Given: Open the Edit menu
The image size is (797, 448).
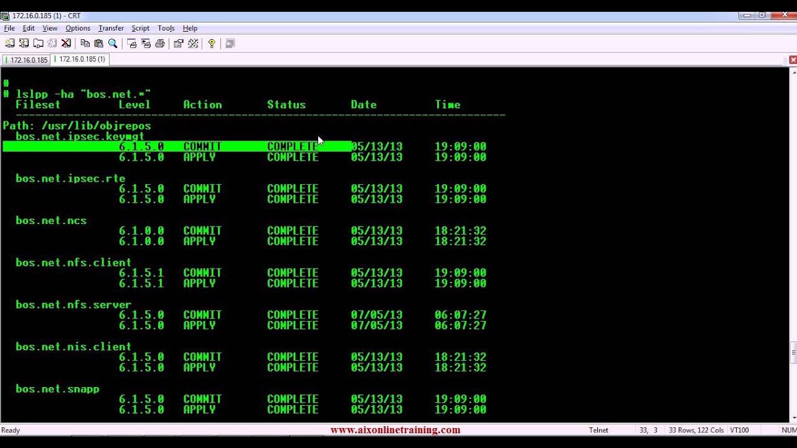Looking at the screenshot, I should click(29, 28).
